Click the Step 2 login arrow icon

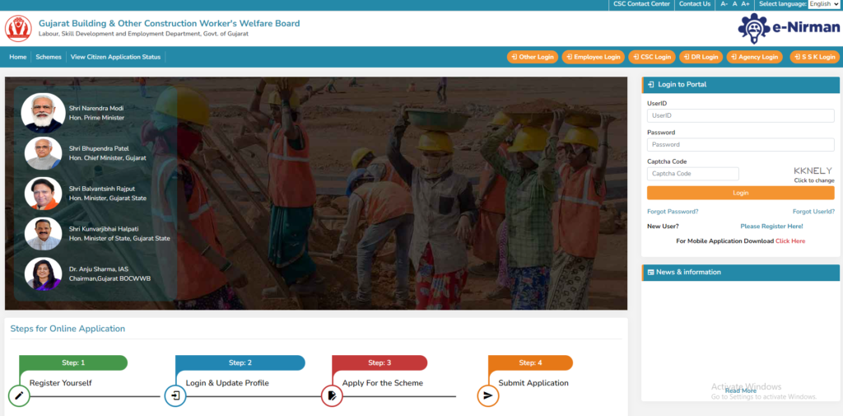click(175, 395)
